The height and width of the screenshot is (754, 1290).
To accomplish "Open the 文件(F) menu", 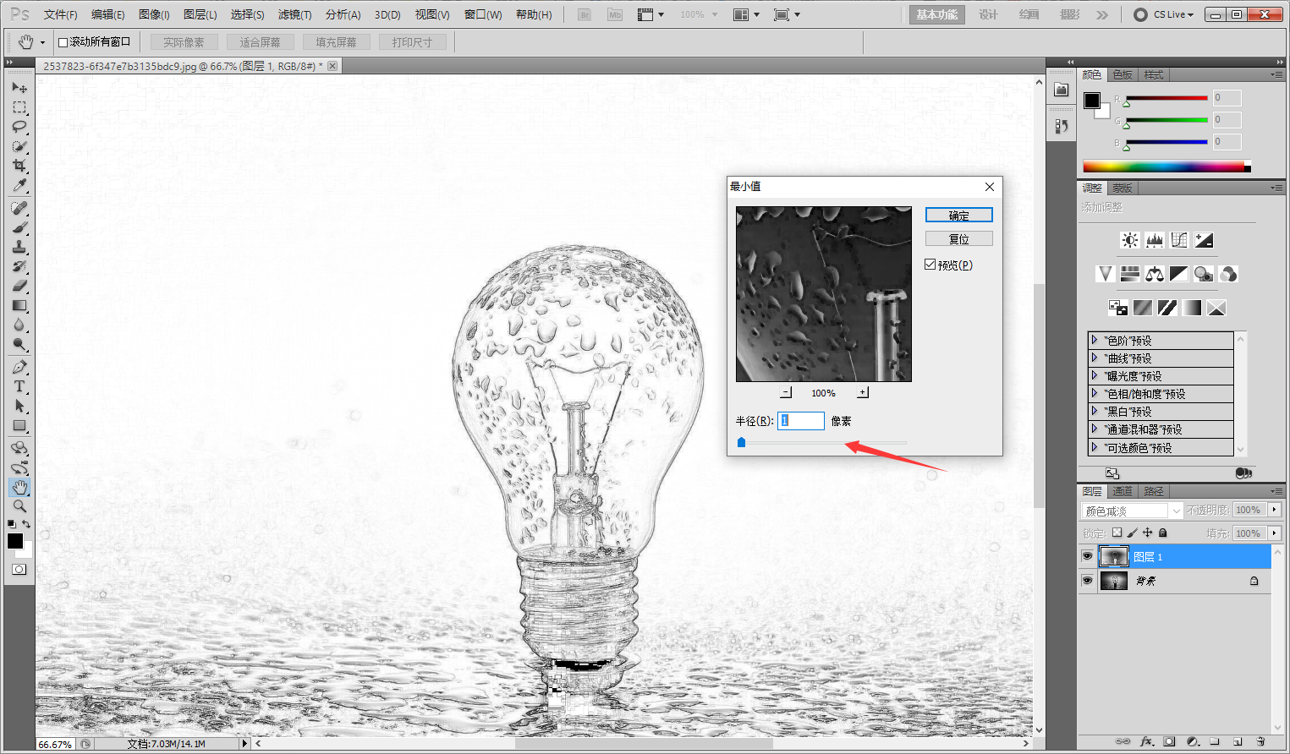I will (60, 14).
